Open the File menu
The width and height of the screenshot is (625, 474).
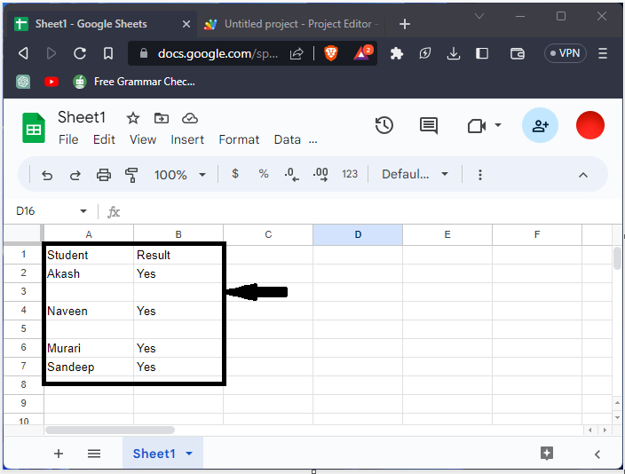(x=68, y=139)
